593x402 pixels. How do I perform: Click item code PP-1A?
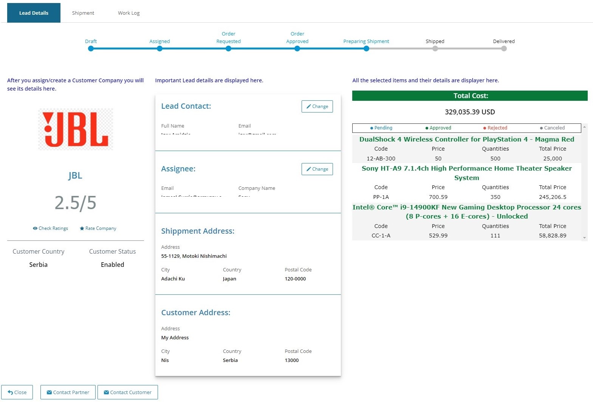click(x=381, y=197)
